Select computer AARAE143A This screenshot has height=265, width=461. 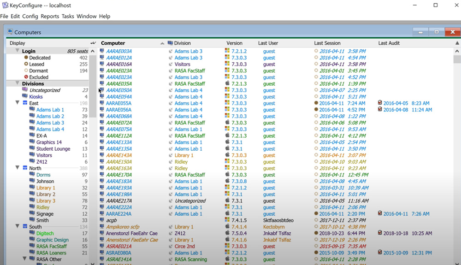click(119, 155)
